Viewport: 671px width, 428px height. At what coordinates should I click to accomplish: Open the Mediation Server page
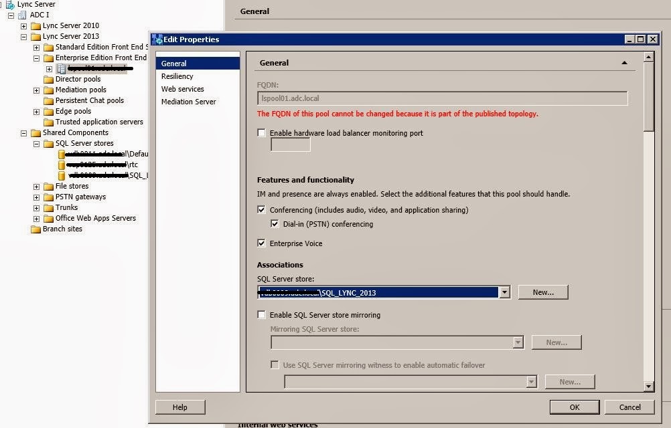pos(198,102)
